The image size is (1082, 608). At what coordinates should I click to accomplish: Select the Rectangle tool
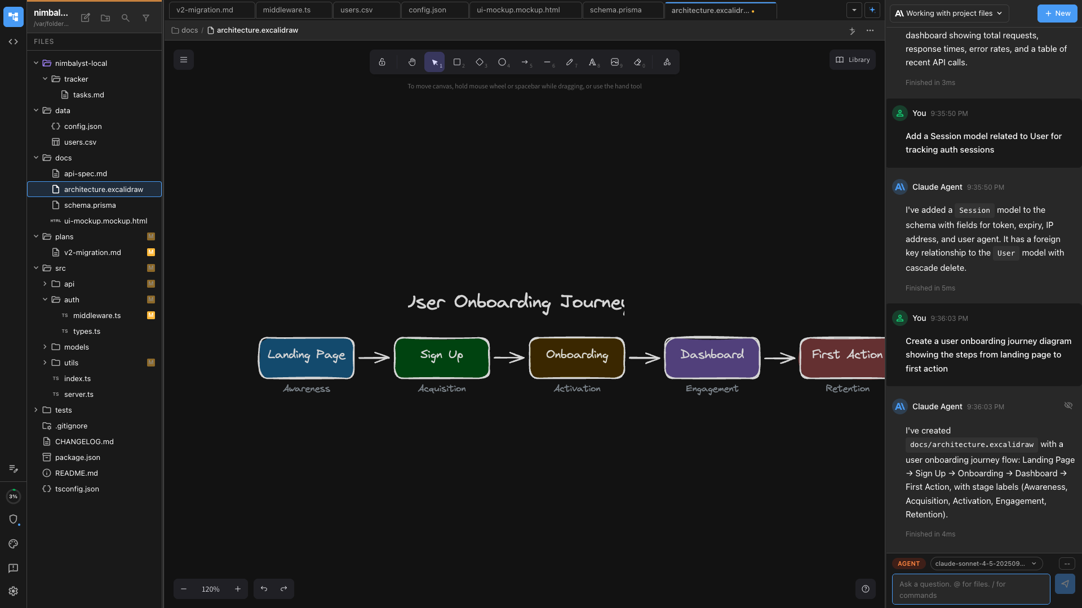pyautogui.click(x=457, y=62)
